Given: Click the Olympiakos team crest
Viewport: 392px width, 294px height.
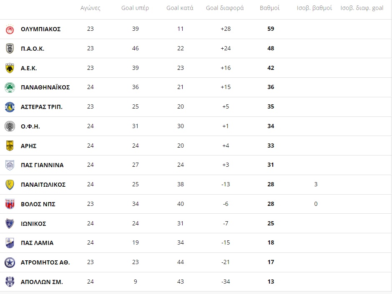Looking at the screenshot, I should [x=10, y=29].
